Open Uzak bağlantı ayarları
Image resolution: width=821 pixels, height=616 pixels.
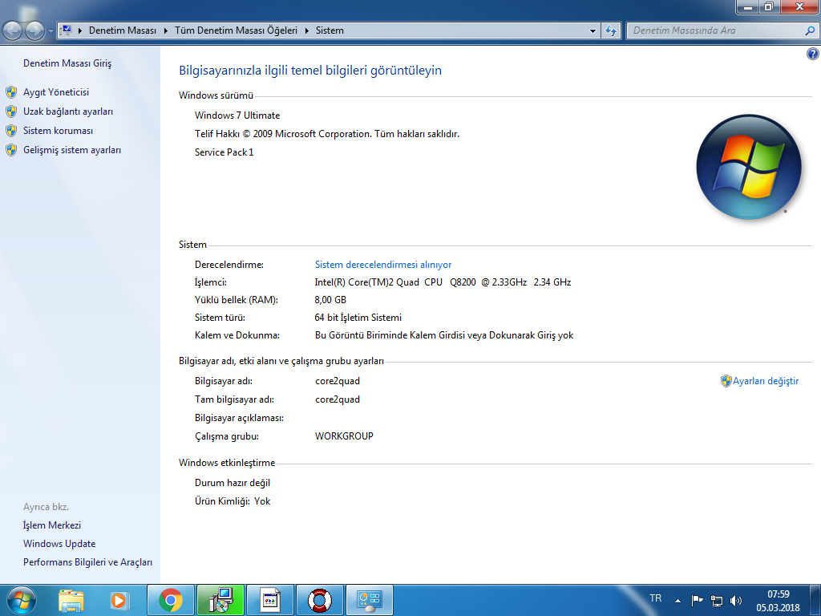[x=68, y=111]
